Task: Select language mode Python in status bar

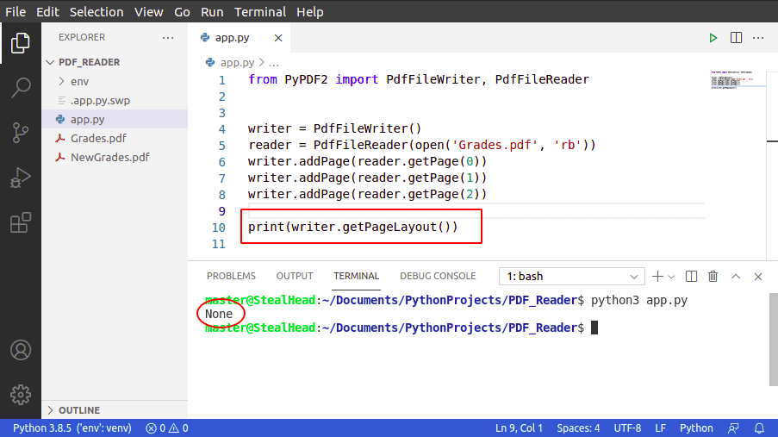Action: [x=696, y=428]
